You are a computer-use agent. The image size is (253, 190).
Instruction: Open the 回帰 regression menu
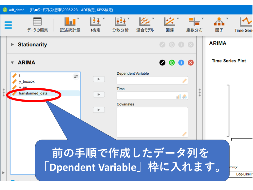pos(170,25)
